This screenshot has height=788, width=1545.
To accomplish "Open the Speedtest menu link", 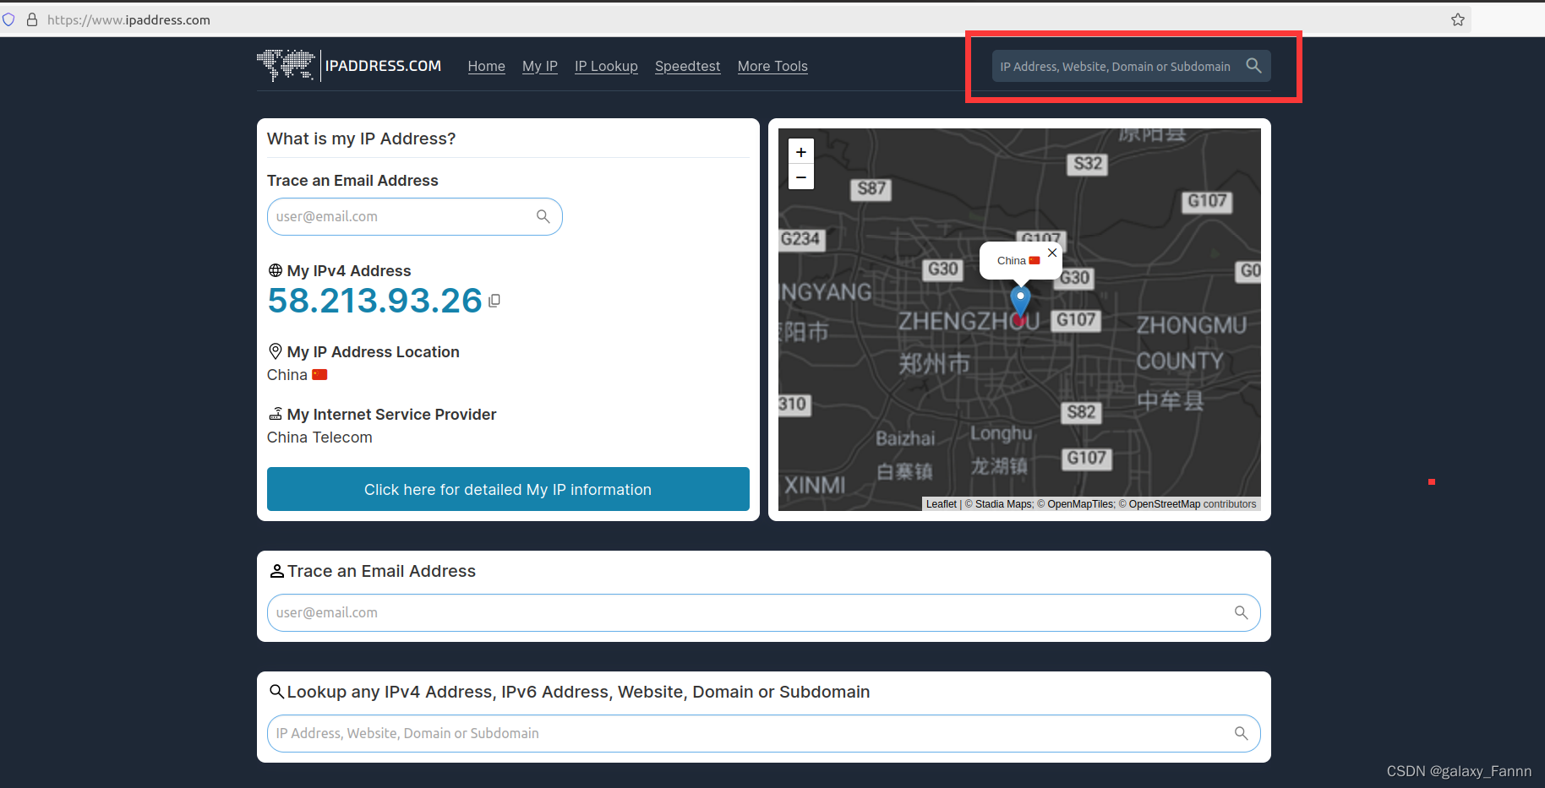I will (x=687, y=66).
